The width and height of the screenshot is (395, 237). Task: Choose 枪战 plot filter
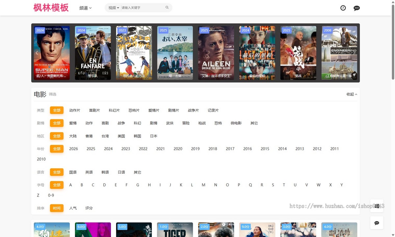[202, 123]
